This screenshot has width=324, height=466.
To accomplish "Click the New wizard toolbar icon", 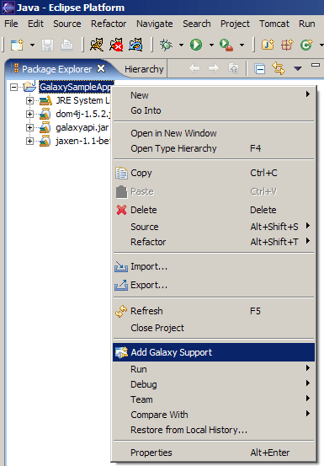I will tap(17, 46).
